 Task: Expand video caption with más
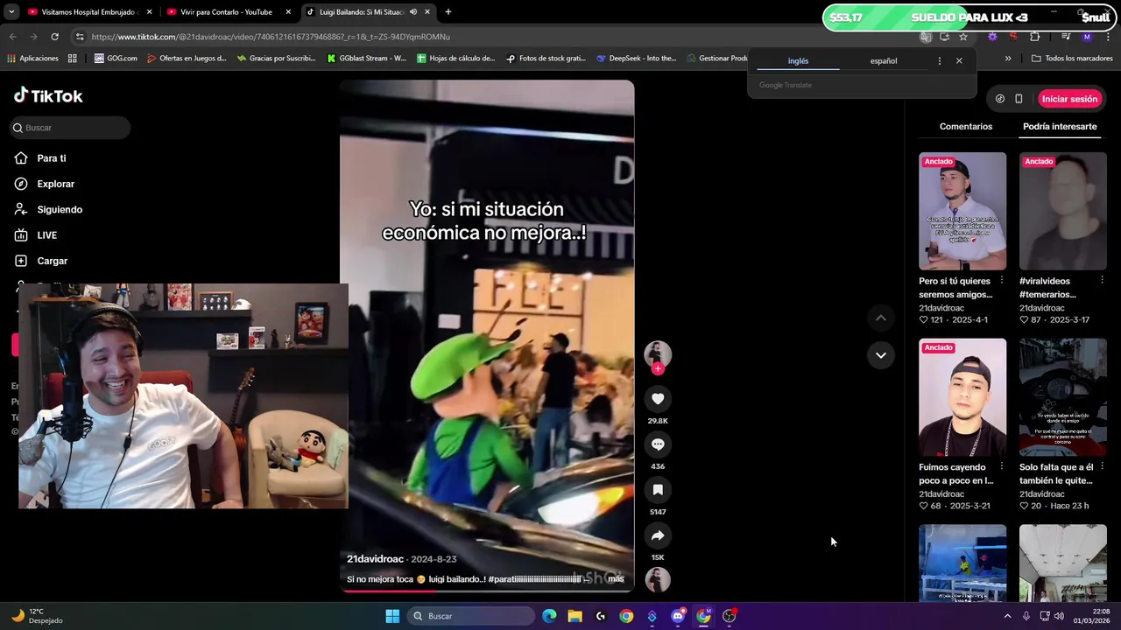point(616,579)
